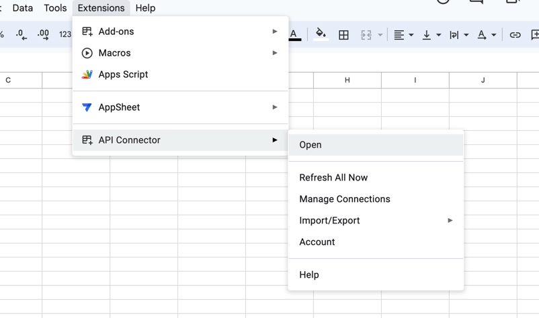Image resolution: width=539 pixels, height=318 pixels.
Task: Open the Help menu in menu bar
Action: 145,8
